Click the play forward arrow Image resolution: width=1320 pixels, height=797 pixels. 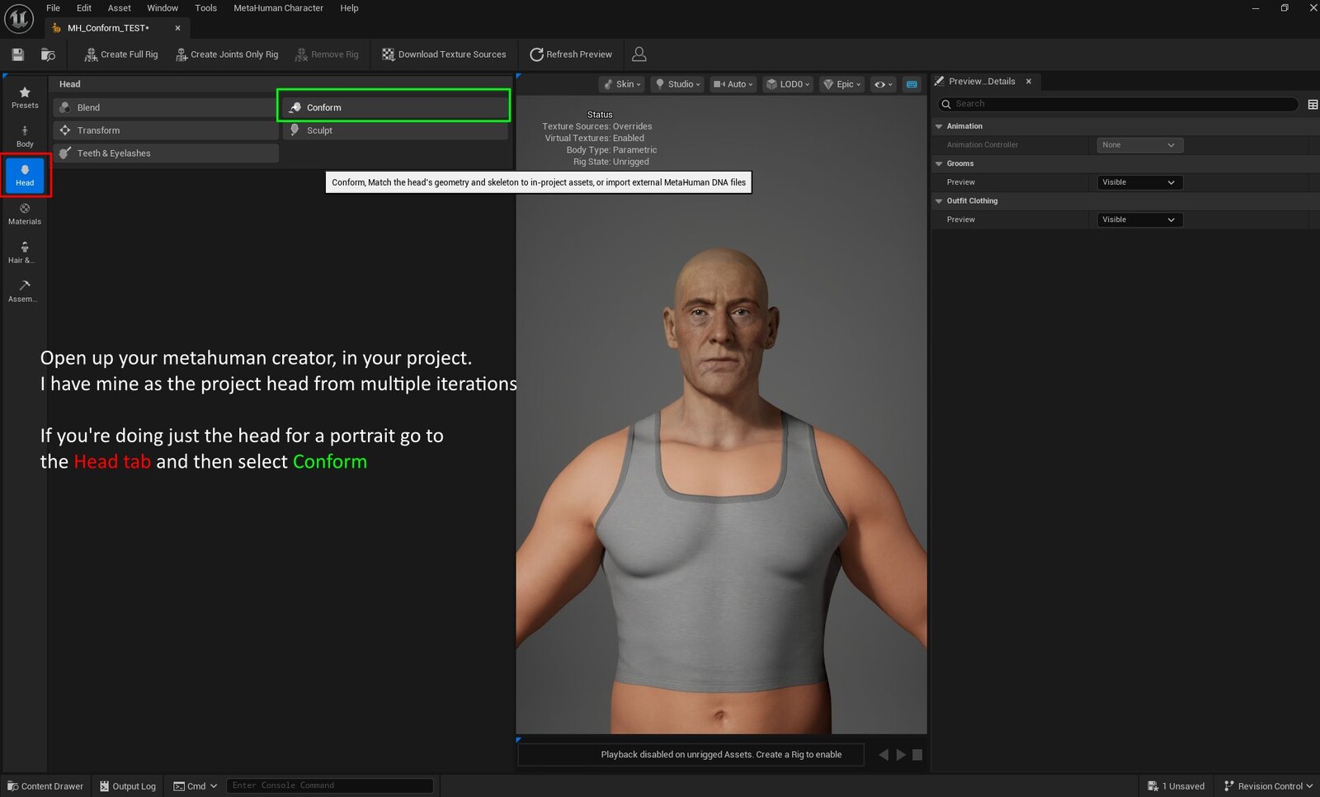901,754
